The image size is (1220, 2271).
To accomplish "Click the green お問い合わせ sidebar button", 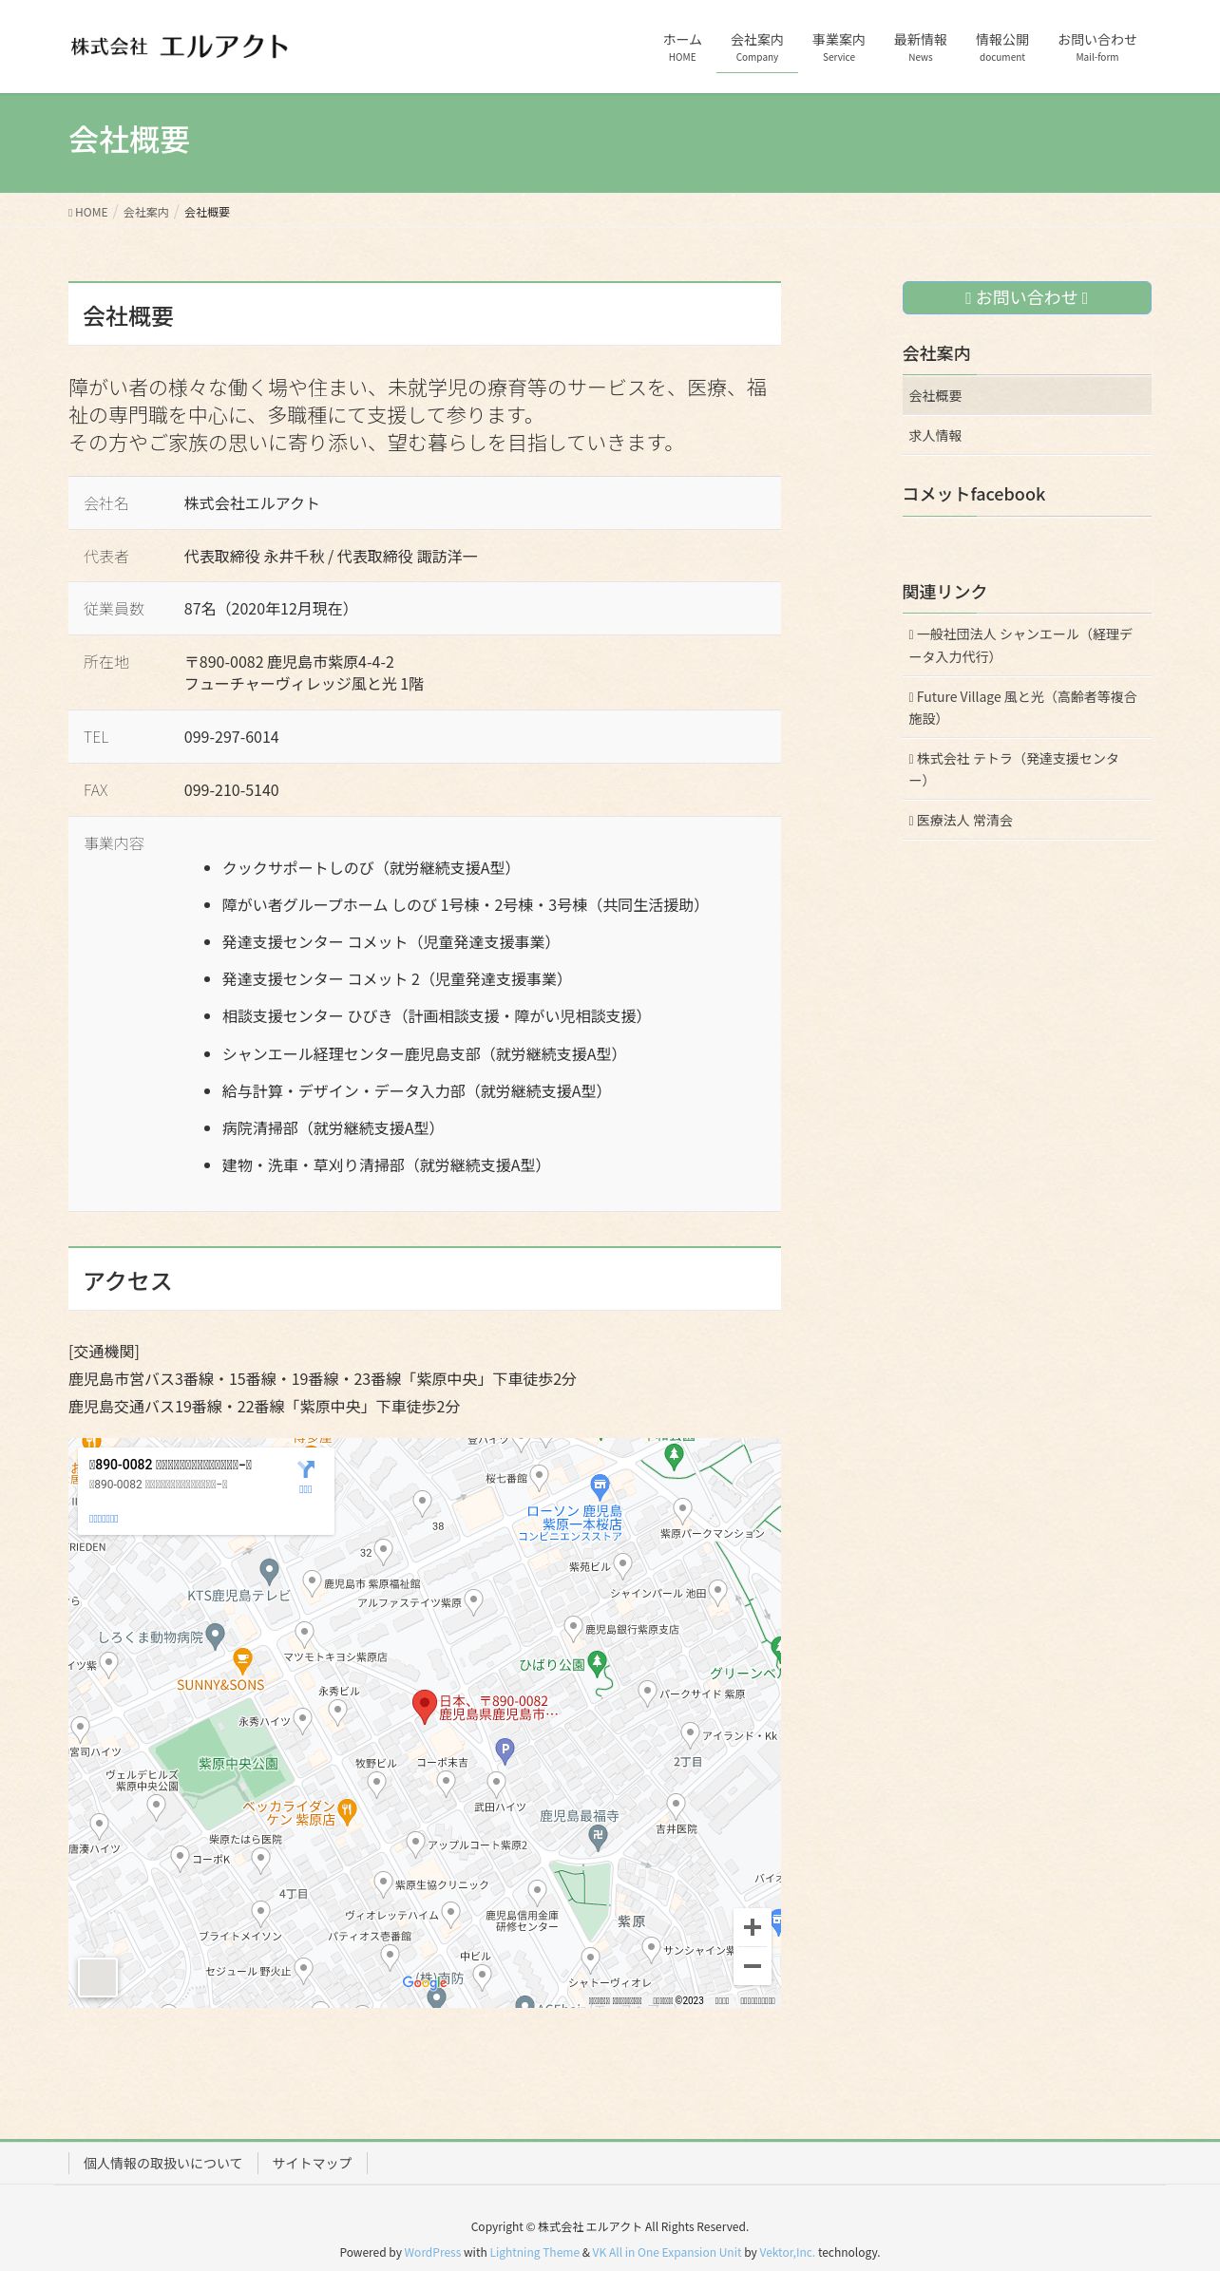I will click(1026, 297).
